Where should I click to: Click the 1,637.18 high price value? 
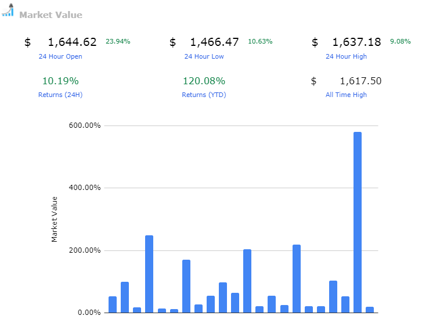click(356, 42)
